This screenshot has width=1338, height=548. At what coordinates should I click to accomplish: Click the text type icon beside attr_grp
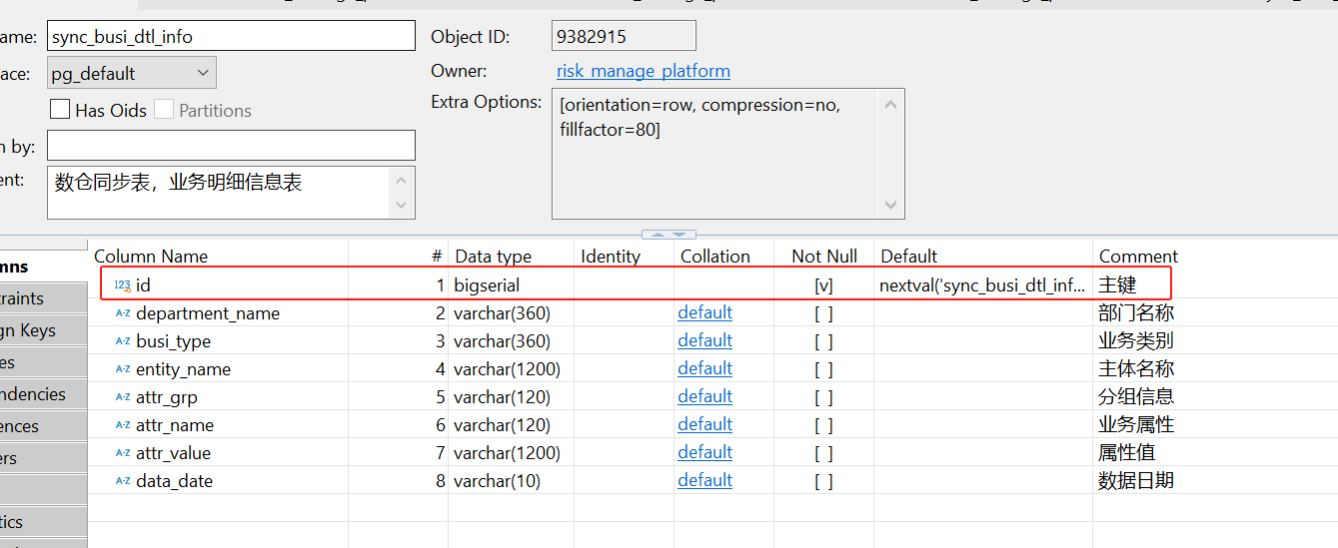pyautogui.click(x=123, y=397)
